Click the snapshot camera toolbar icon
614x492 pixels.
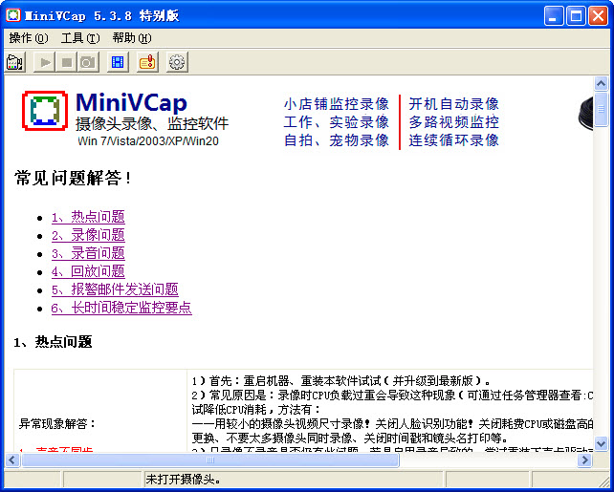pos(88,62)
